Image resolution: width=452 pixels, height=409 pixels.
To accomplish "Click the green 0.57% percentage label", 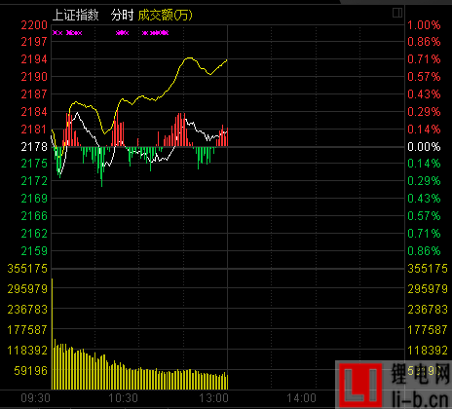I will tap(424, 216).
